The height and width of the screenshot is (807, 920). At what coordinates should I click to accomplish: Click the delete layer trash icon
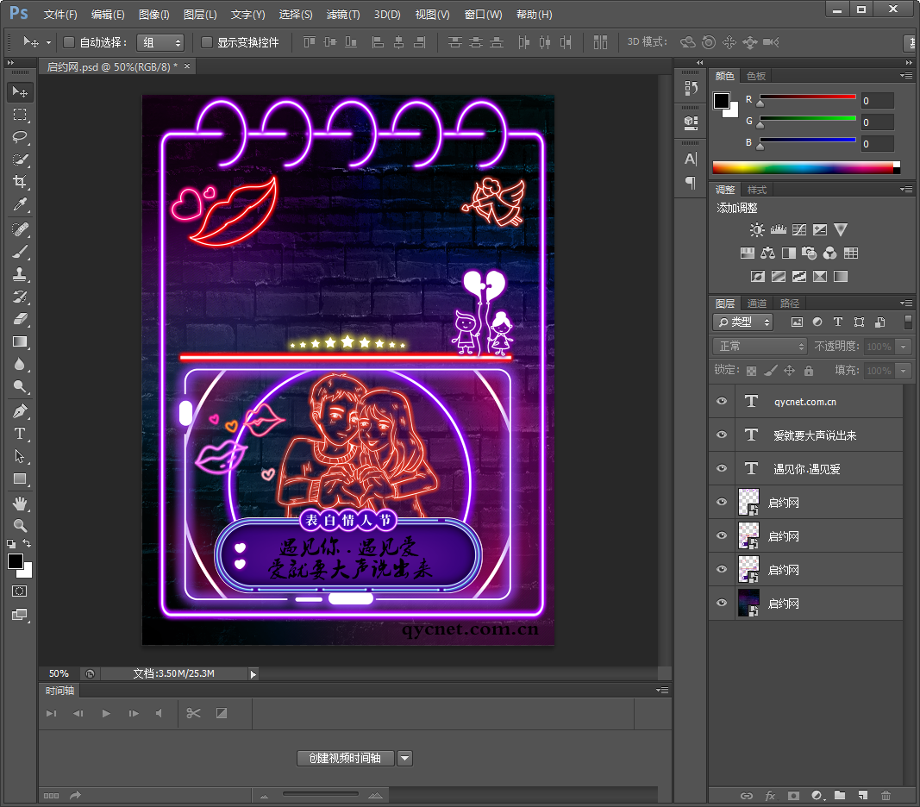[x=886, y=795]
